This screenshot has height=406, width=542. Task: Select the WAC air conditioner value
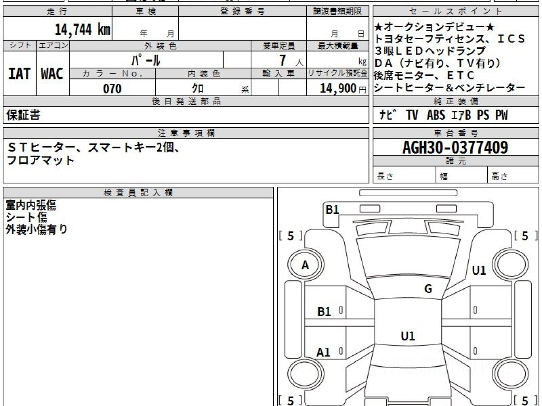tap(52, 74)
